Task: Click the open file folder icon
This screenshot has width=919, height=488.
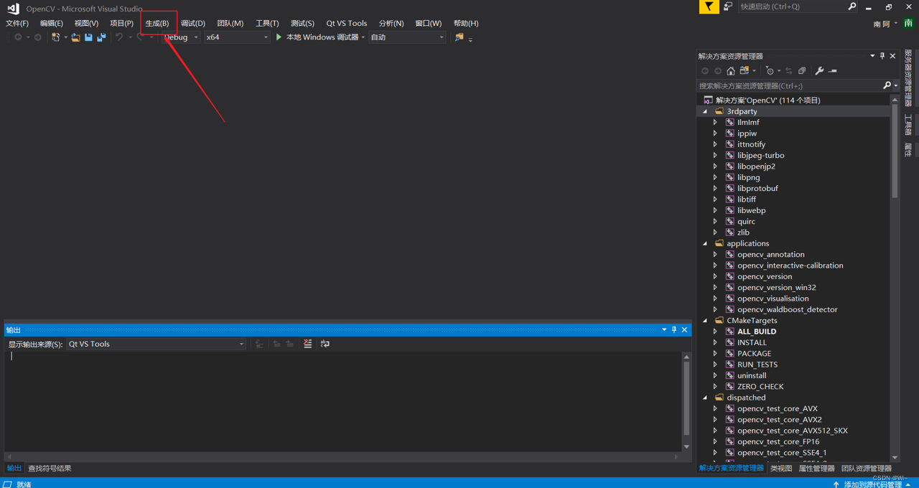Action: (x=75, y=37)
